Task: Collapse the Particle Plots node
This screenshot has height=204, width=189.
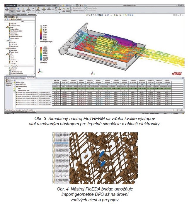Action: (8, 64)
